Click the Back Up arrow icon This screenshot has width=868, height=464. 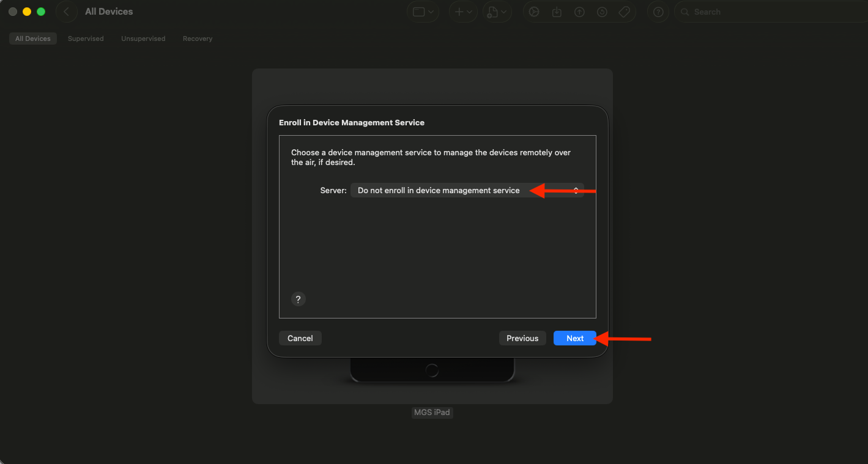(579, 12)
